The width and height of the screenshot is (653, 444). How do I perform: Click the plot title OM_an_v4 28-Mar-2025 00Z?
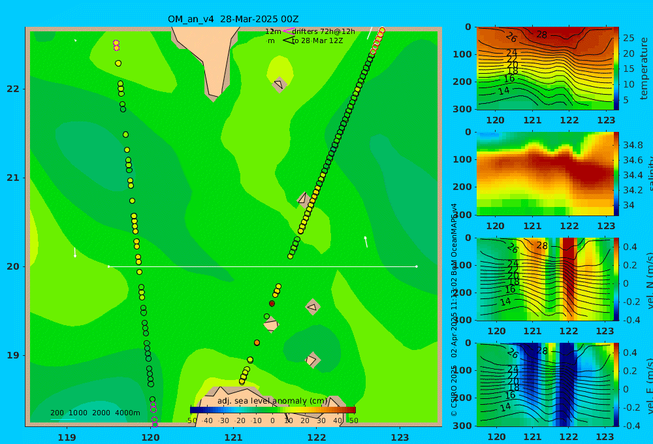coord(233,19)
